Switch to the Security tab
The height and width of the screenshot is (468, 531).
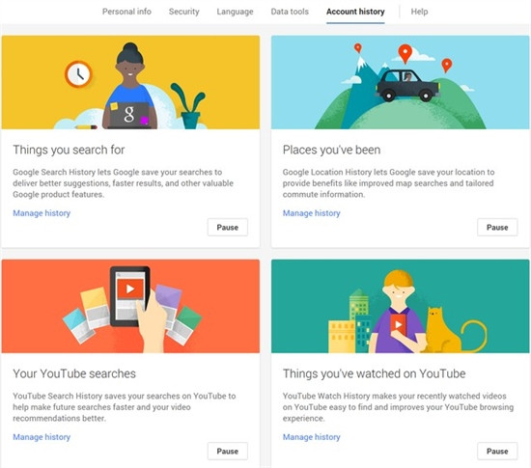[183, 12]
